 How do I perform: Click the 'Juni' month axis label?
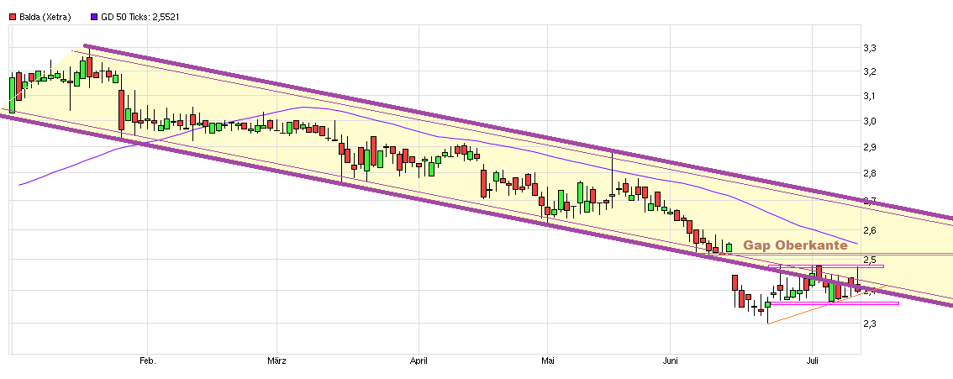point(670,361)
